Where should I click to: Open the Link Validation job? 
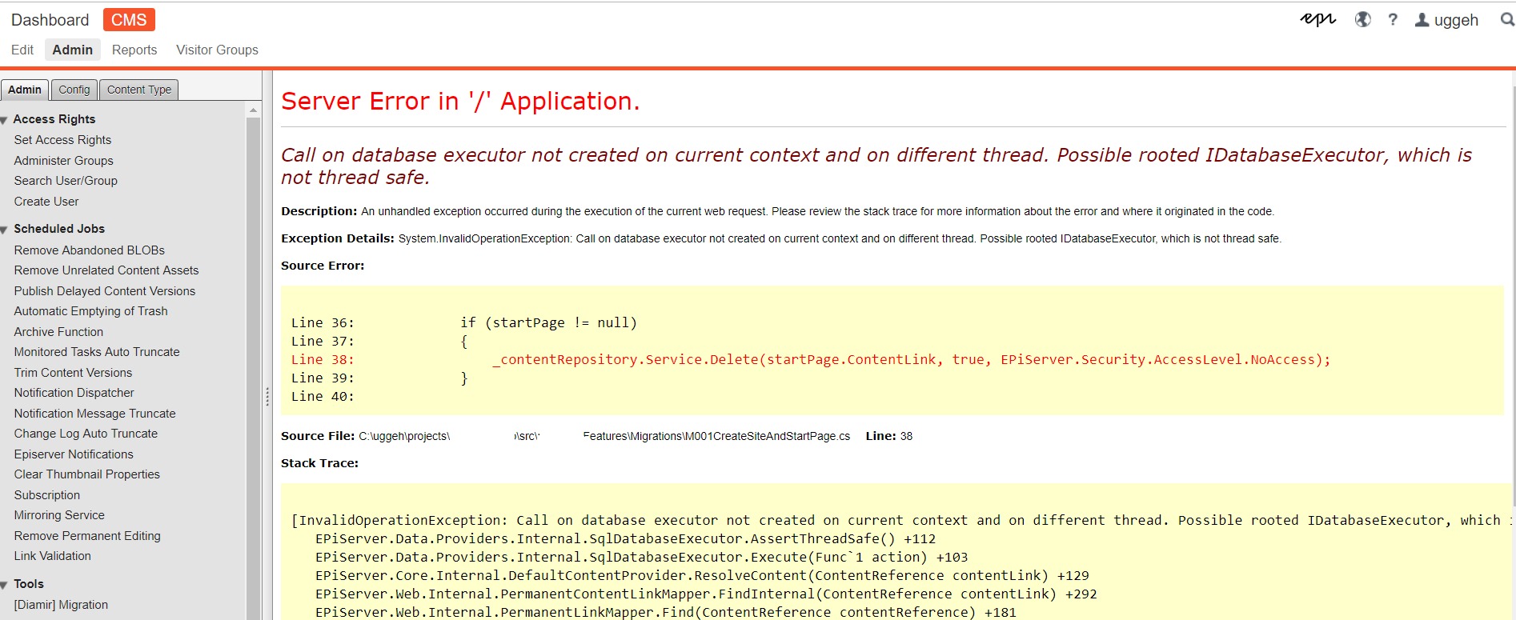point(52,556)
